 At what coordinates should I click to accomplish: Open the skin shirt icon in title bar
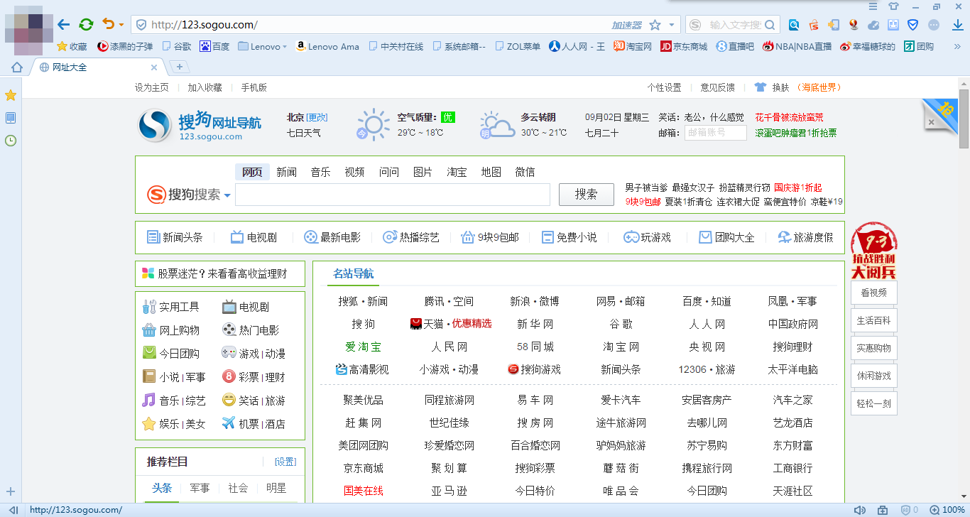click(893, 6)
